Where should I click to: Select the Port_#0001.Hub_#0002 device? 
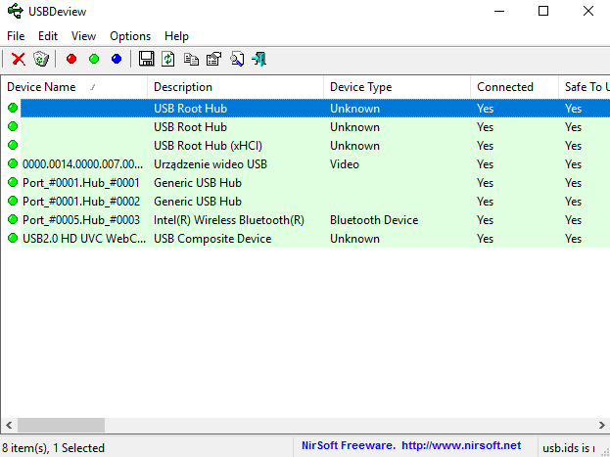[x=81, y=202]
